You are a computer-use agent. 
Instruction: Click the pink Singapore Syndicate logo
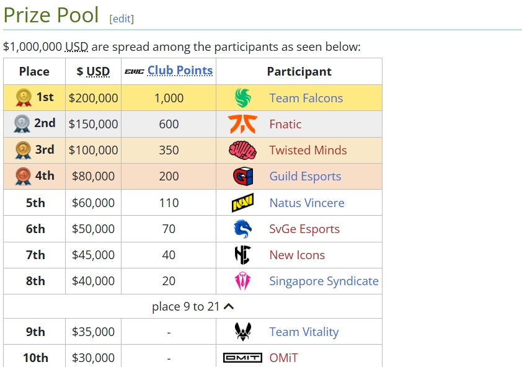pyautogui.click(x=242, y=281)
